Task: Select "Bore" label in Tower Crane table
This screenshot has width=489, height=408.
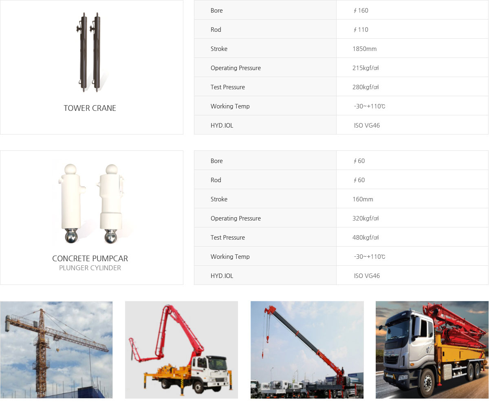Action: (217, 10)
